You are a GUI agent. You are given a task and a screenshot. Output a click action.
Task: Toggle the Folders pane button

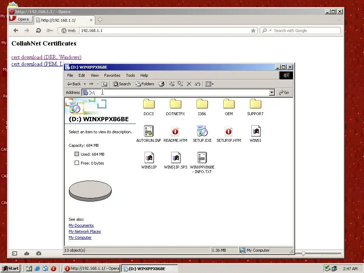[145, 84]
